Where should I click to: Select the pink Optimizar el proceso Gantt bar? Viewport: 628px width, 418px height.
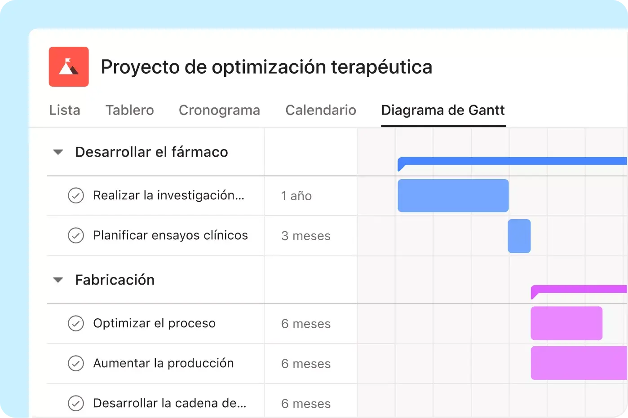tap(566, 323)
